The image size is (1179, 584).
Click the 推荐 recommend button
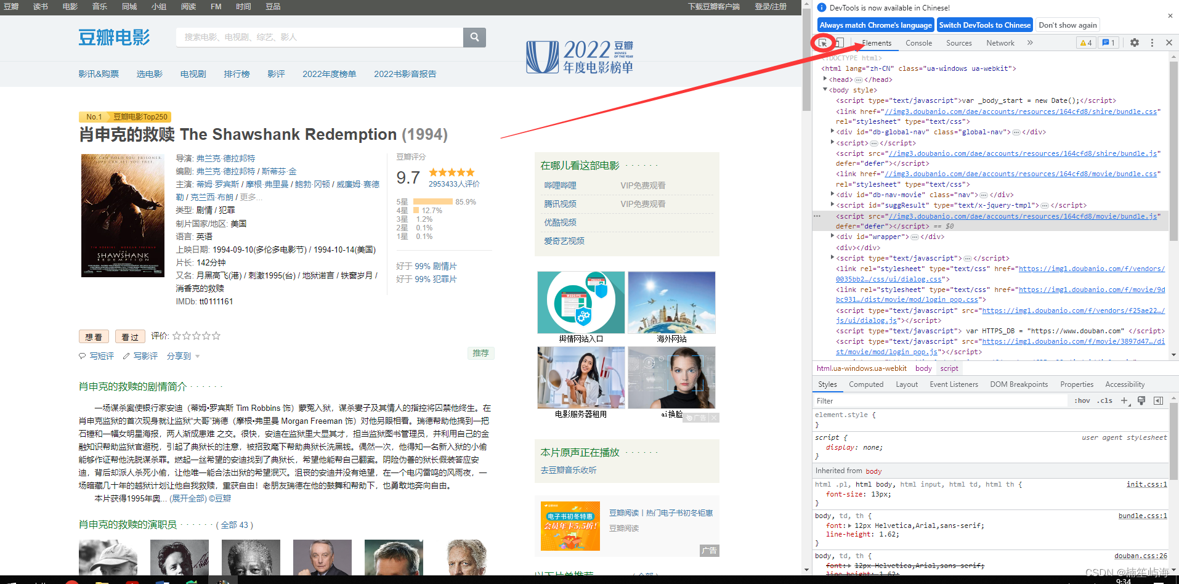pyautogui.click(x=480, y=353)
